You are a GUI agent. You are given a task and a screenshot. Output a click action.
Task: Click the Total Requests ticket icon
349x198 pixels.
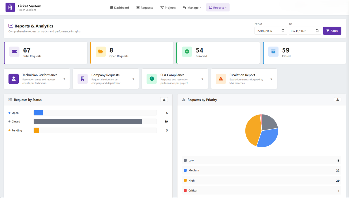(x=14, y=52)
